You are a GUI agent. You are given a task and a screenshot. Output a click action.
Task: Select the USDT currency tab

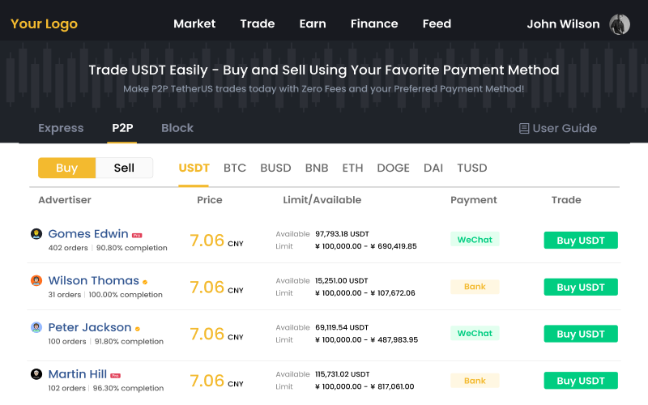[x=194, y=168]
